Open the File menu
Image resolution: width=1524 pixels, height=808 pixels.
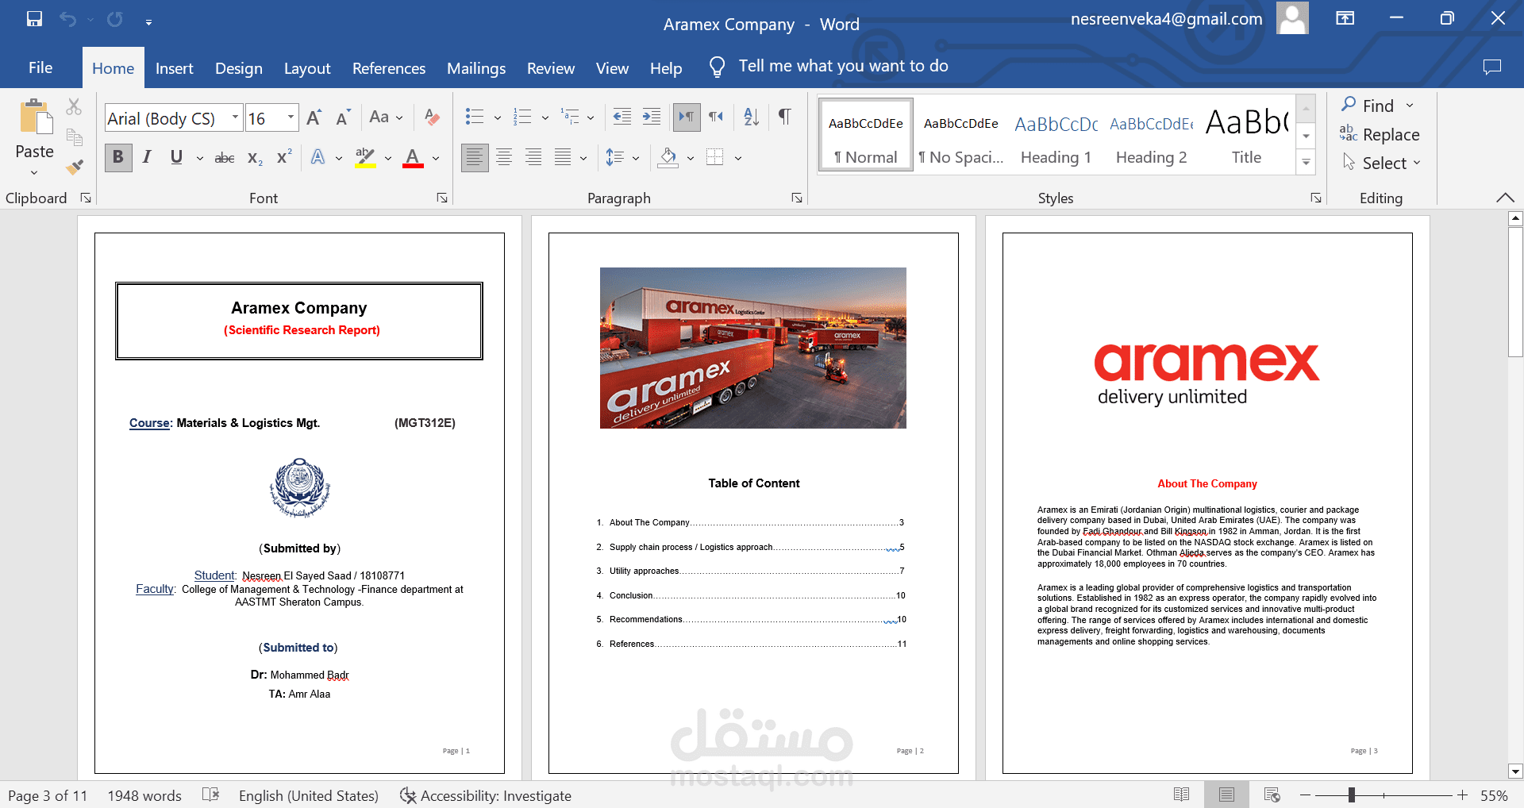click(40, 67)
